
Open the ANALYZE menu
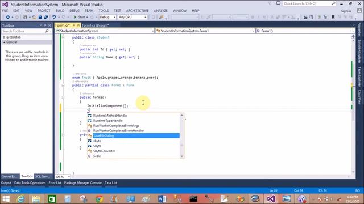tap(160, 11)
